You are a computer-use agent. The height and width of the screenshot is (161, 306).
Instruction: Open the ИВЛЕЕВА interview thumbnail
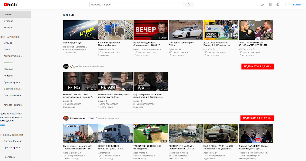(x=116, y=82)
